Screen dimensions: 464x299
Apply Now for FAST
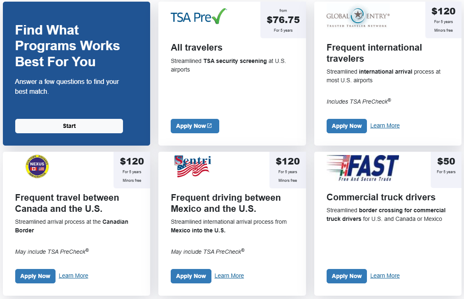(x=347, y=276)
